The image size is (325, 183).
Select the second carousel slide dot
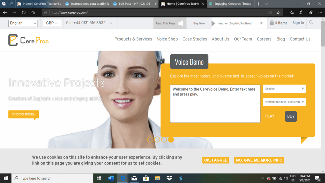[157, 139]
